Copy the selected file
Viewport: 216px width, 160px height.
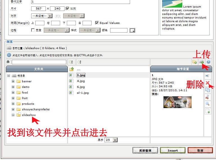pos(208,90)
